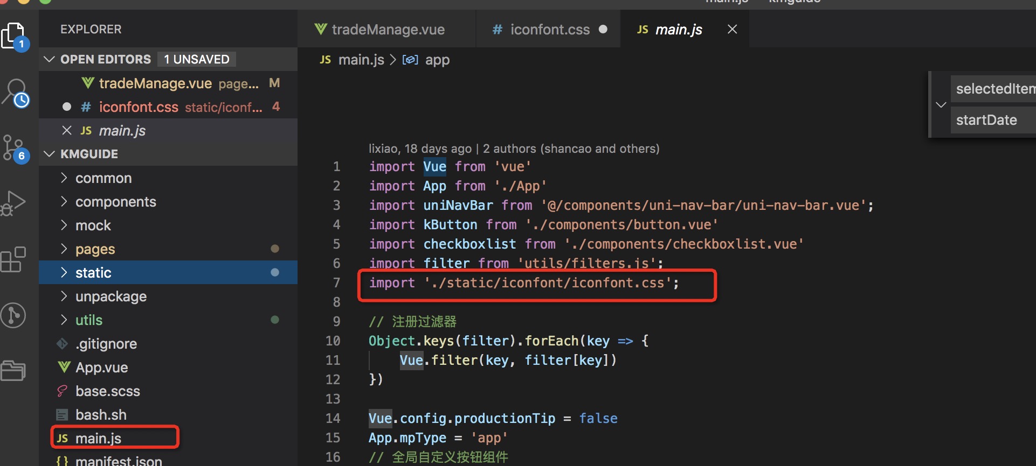Screen dimensions: 1036x466
Task: Collapse the Open Editors section
Action: [x=50, y=59]
